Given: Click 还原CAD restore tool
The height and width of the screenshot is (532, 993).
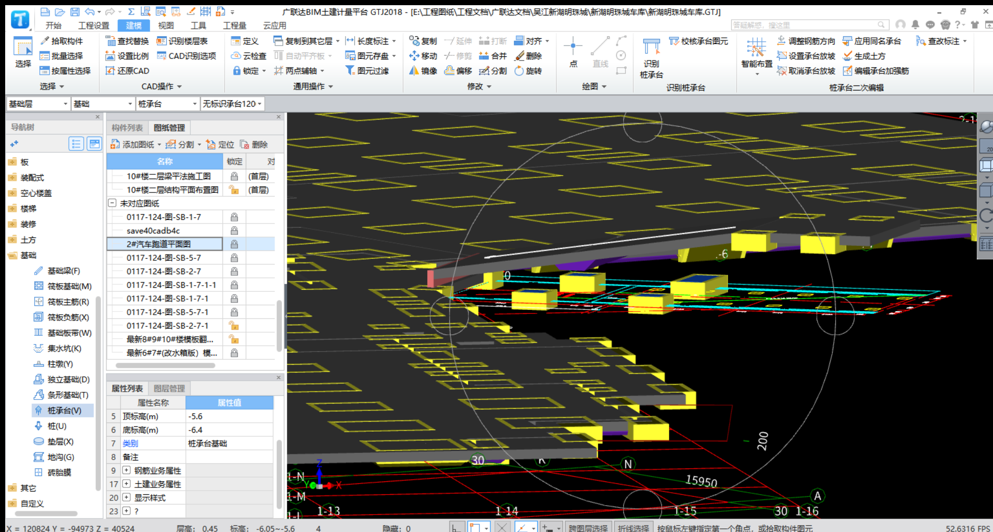Looking at the screenshot, I should (x=127, y=71).
